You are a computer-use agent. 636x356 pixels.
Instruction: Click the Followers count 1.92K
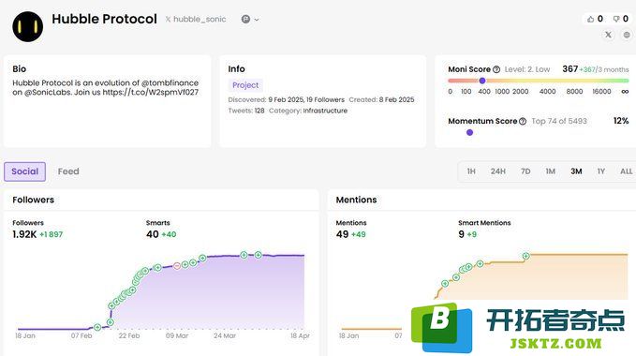point(24,234)
